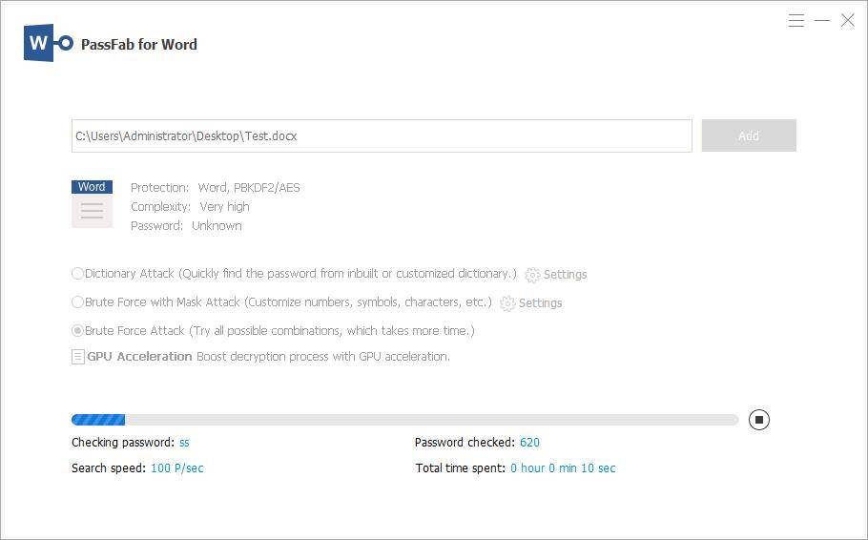Select the Brute Force Attack radio option
Image resolution: width=868 pixels, height=540 pixels.
(78, 331)
